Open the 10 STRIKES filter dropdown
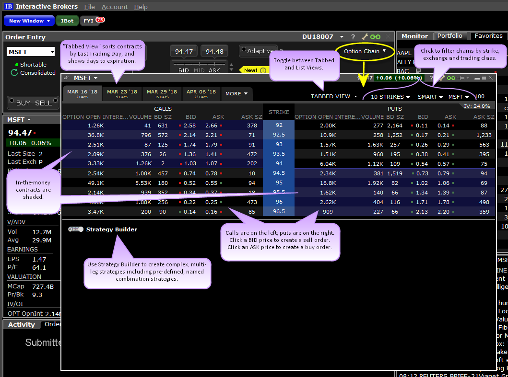The height and width of the screenshot is (377, 508). 390,96
